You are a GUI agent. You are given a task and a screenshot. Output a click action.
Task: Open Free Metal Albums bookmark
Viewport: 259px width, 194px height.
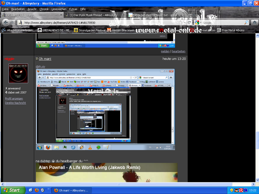pos(231,30)
